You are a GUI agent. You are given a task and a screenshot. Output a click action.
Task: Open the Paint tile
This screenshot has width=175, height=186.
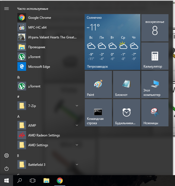(98, 84)
